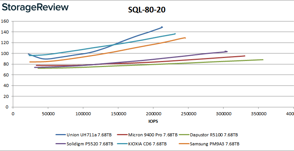Viewport: 294px width, 151px height.
Task: Click the green Dapustor R5100 line's end point
Action: [x=263, y=59]
